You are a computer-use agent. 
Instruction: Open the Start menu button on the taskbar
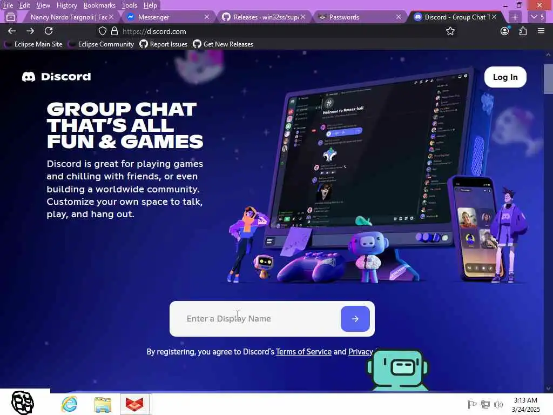(x=23, y=402)
